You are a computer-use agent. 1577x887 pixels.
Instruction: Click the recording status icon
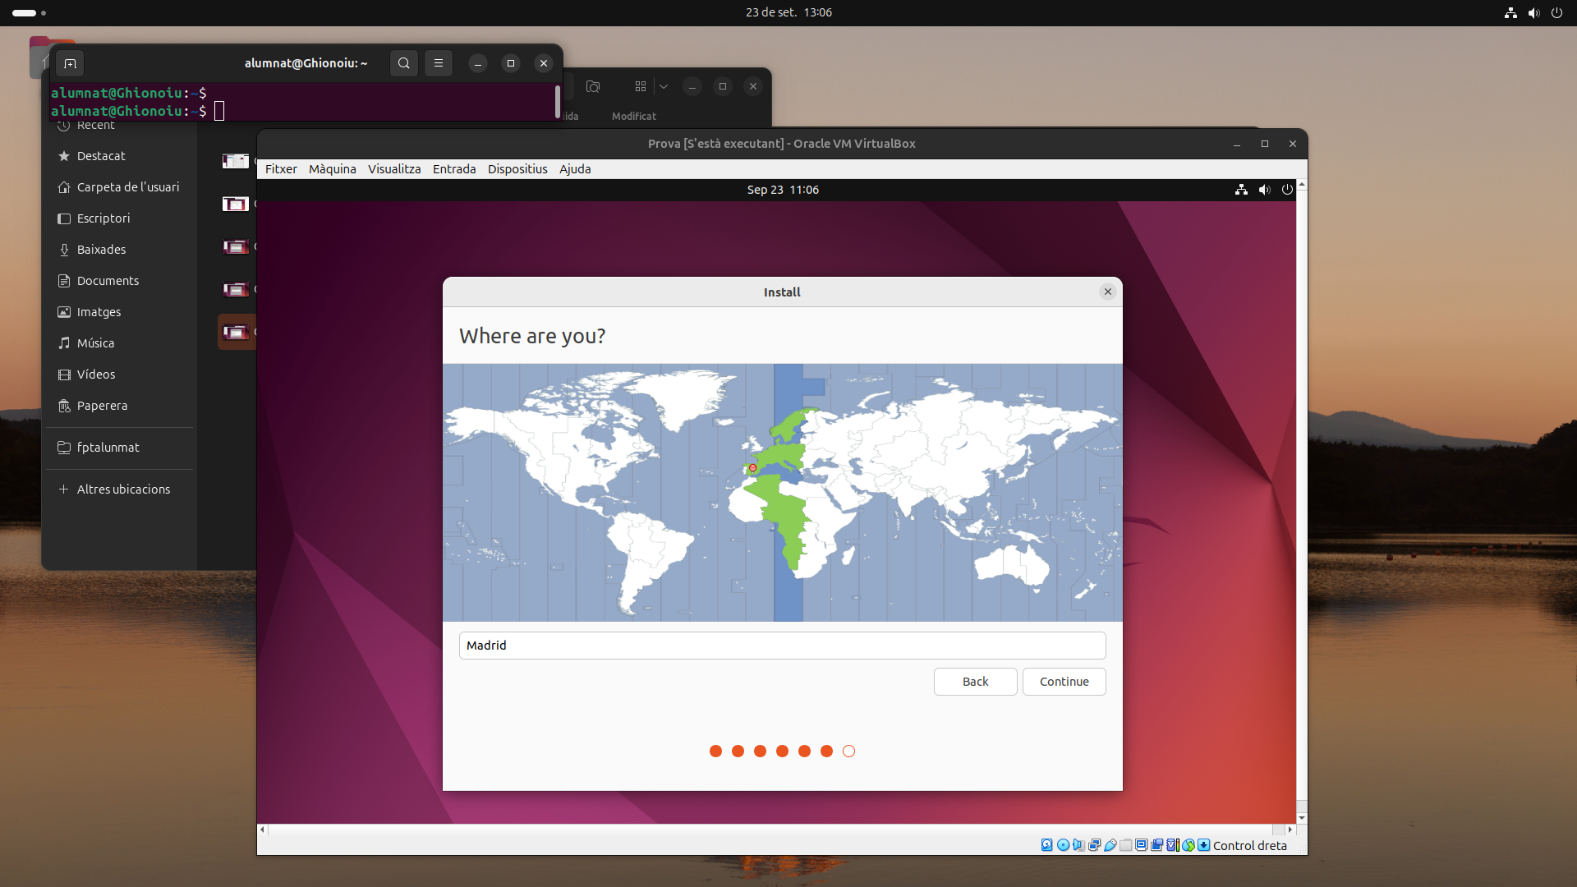(1156, 845)
